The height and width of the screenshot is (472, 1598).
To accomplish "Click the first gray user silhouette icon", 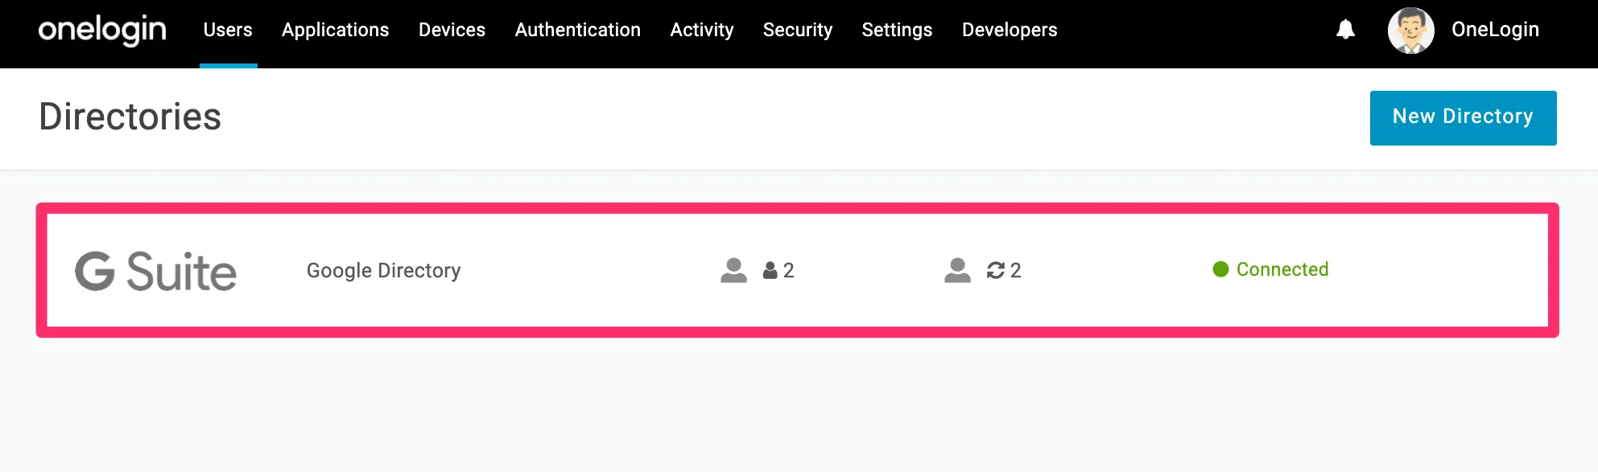I will (733, 270).
